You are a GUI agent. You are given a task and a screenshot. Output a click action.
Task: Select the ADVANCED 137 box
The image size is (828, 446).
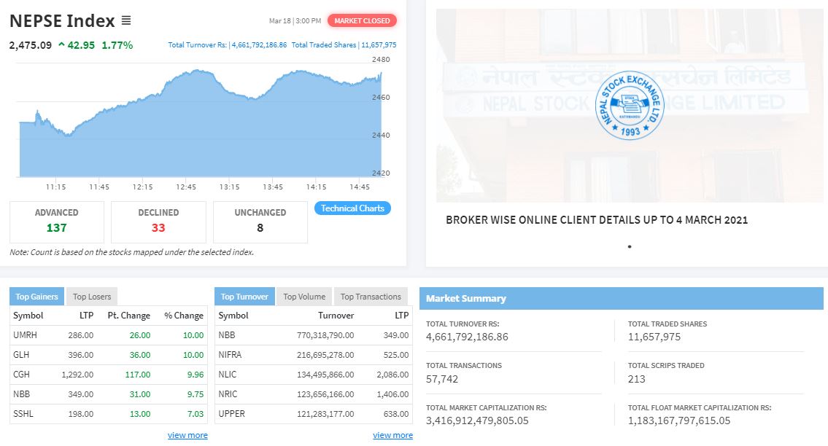tap(57, 222)
